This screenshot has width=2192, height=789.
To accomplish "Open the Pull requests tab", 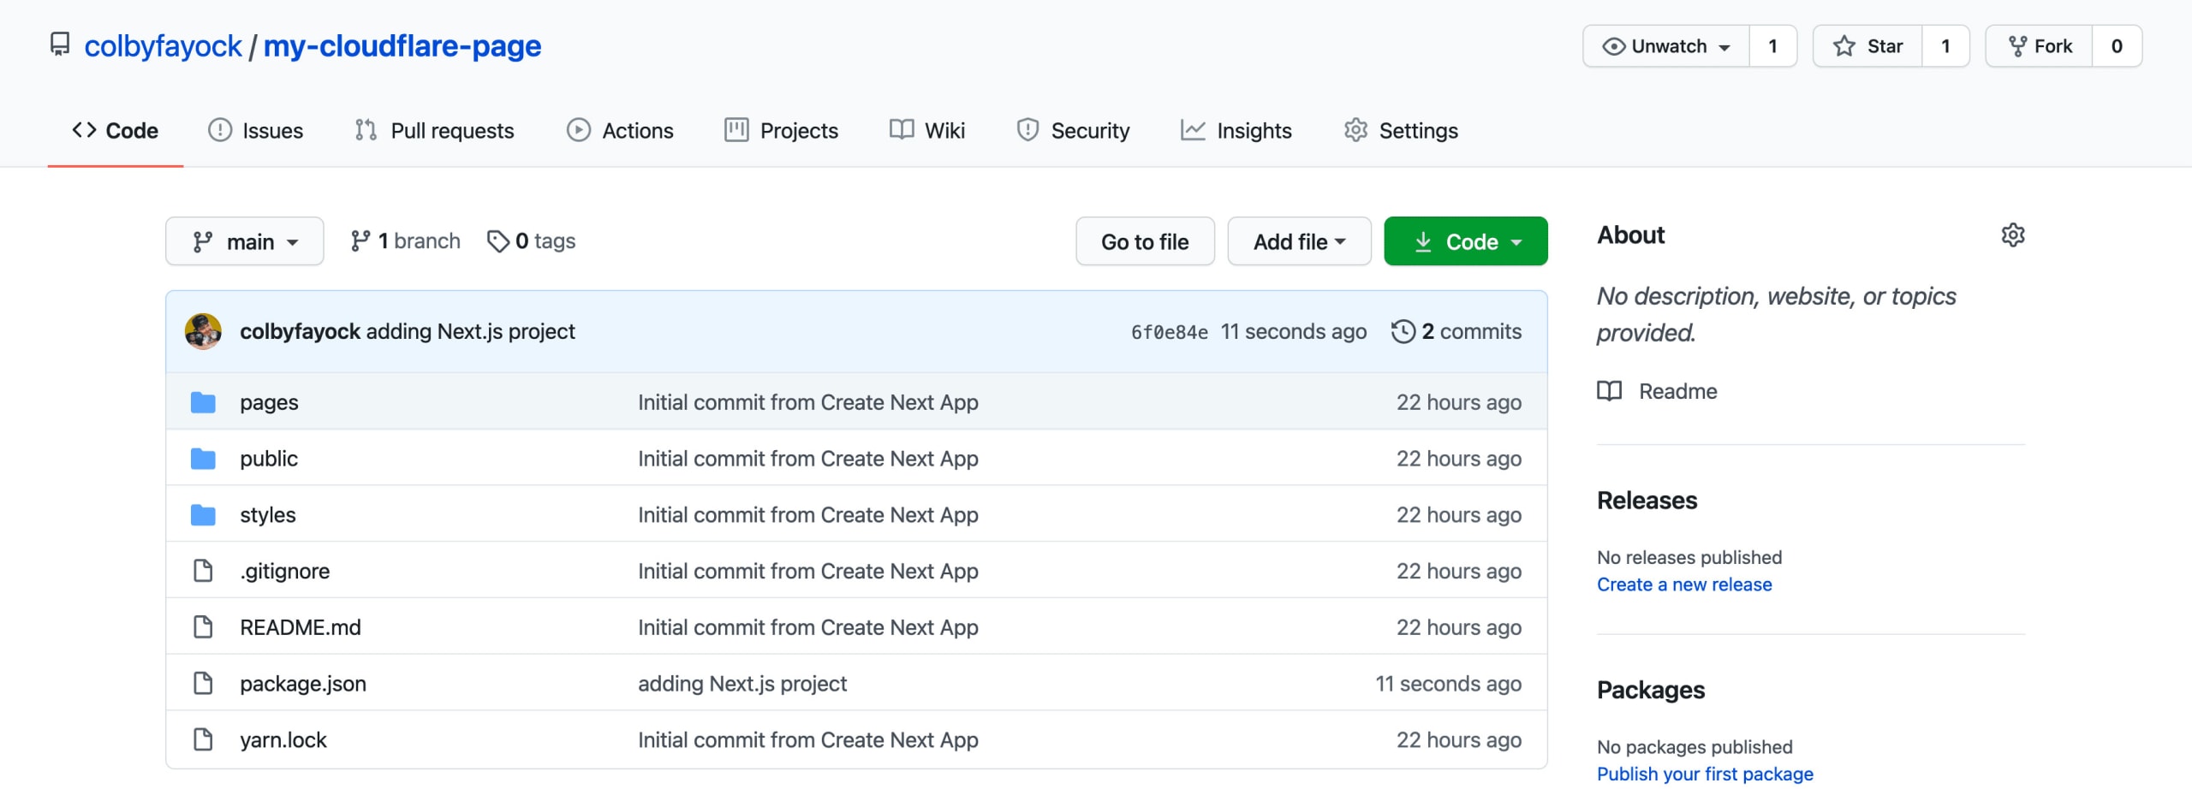I will (x=434, y=130).
